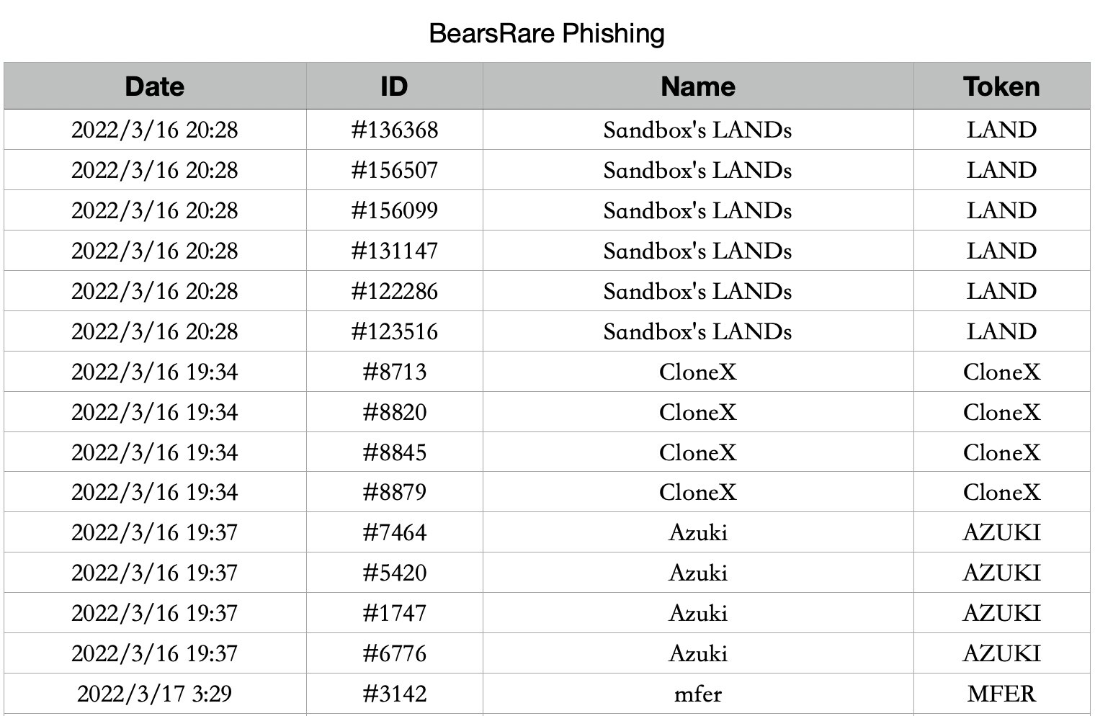Click the ID column header
The height and width of the screenshot is (716, 1095).
[394, 86]
